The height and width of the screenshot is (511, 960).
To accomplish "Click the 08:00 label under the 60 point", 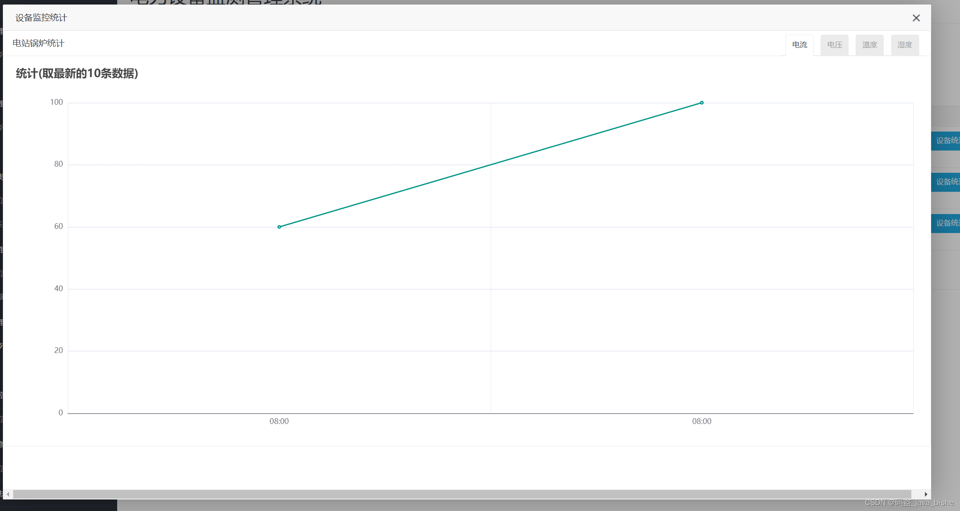I will pyautogui.click(x=279, y=422).
